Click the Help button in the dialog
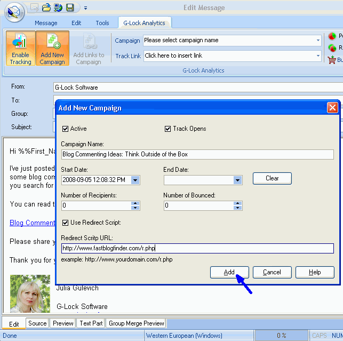343x341 pixels. [x=315, y=272]
